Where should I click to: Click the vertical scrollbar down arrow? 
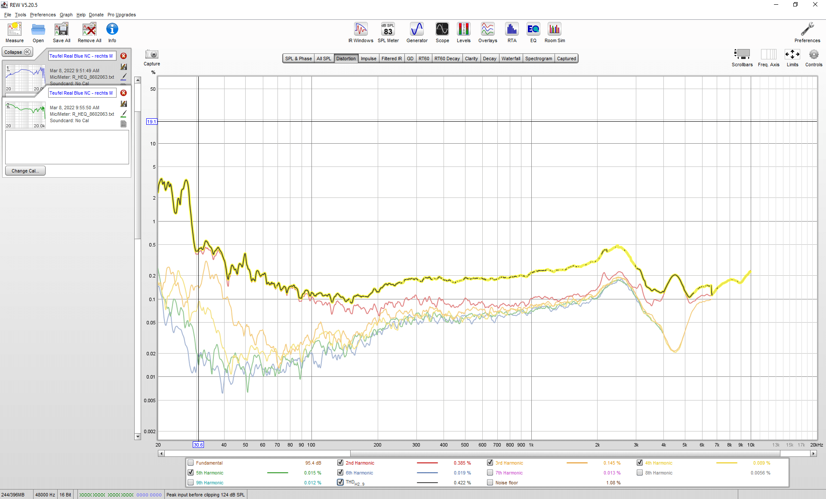point(138,437)
